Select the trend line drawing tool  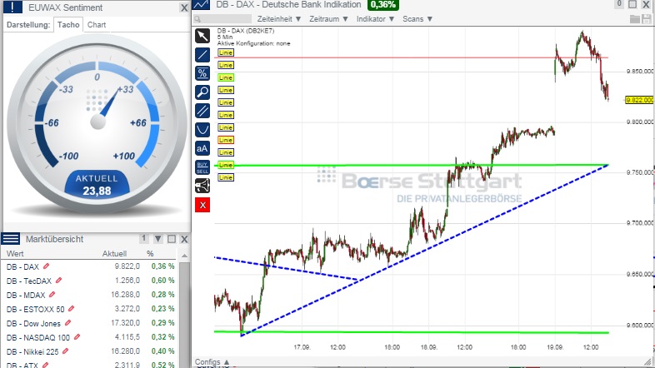(x=202, y=55)
